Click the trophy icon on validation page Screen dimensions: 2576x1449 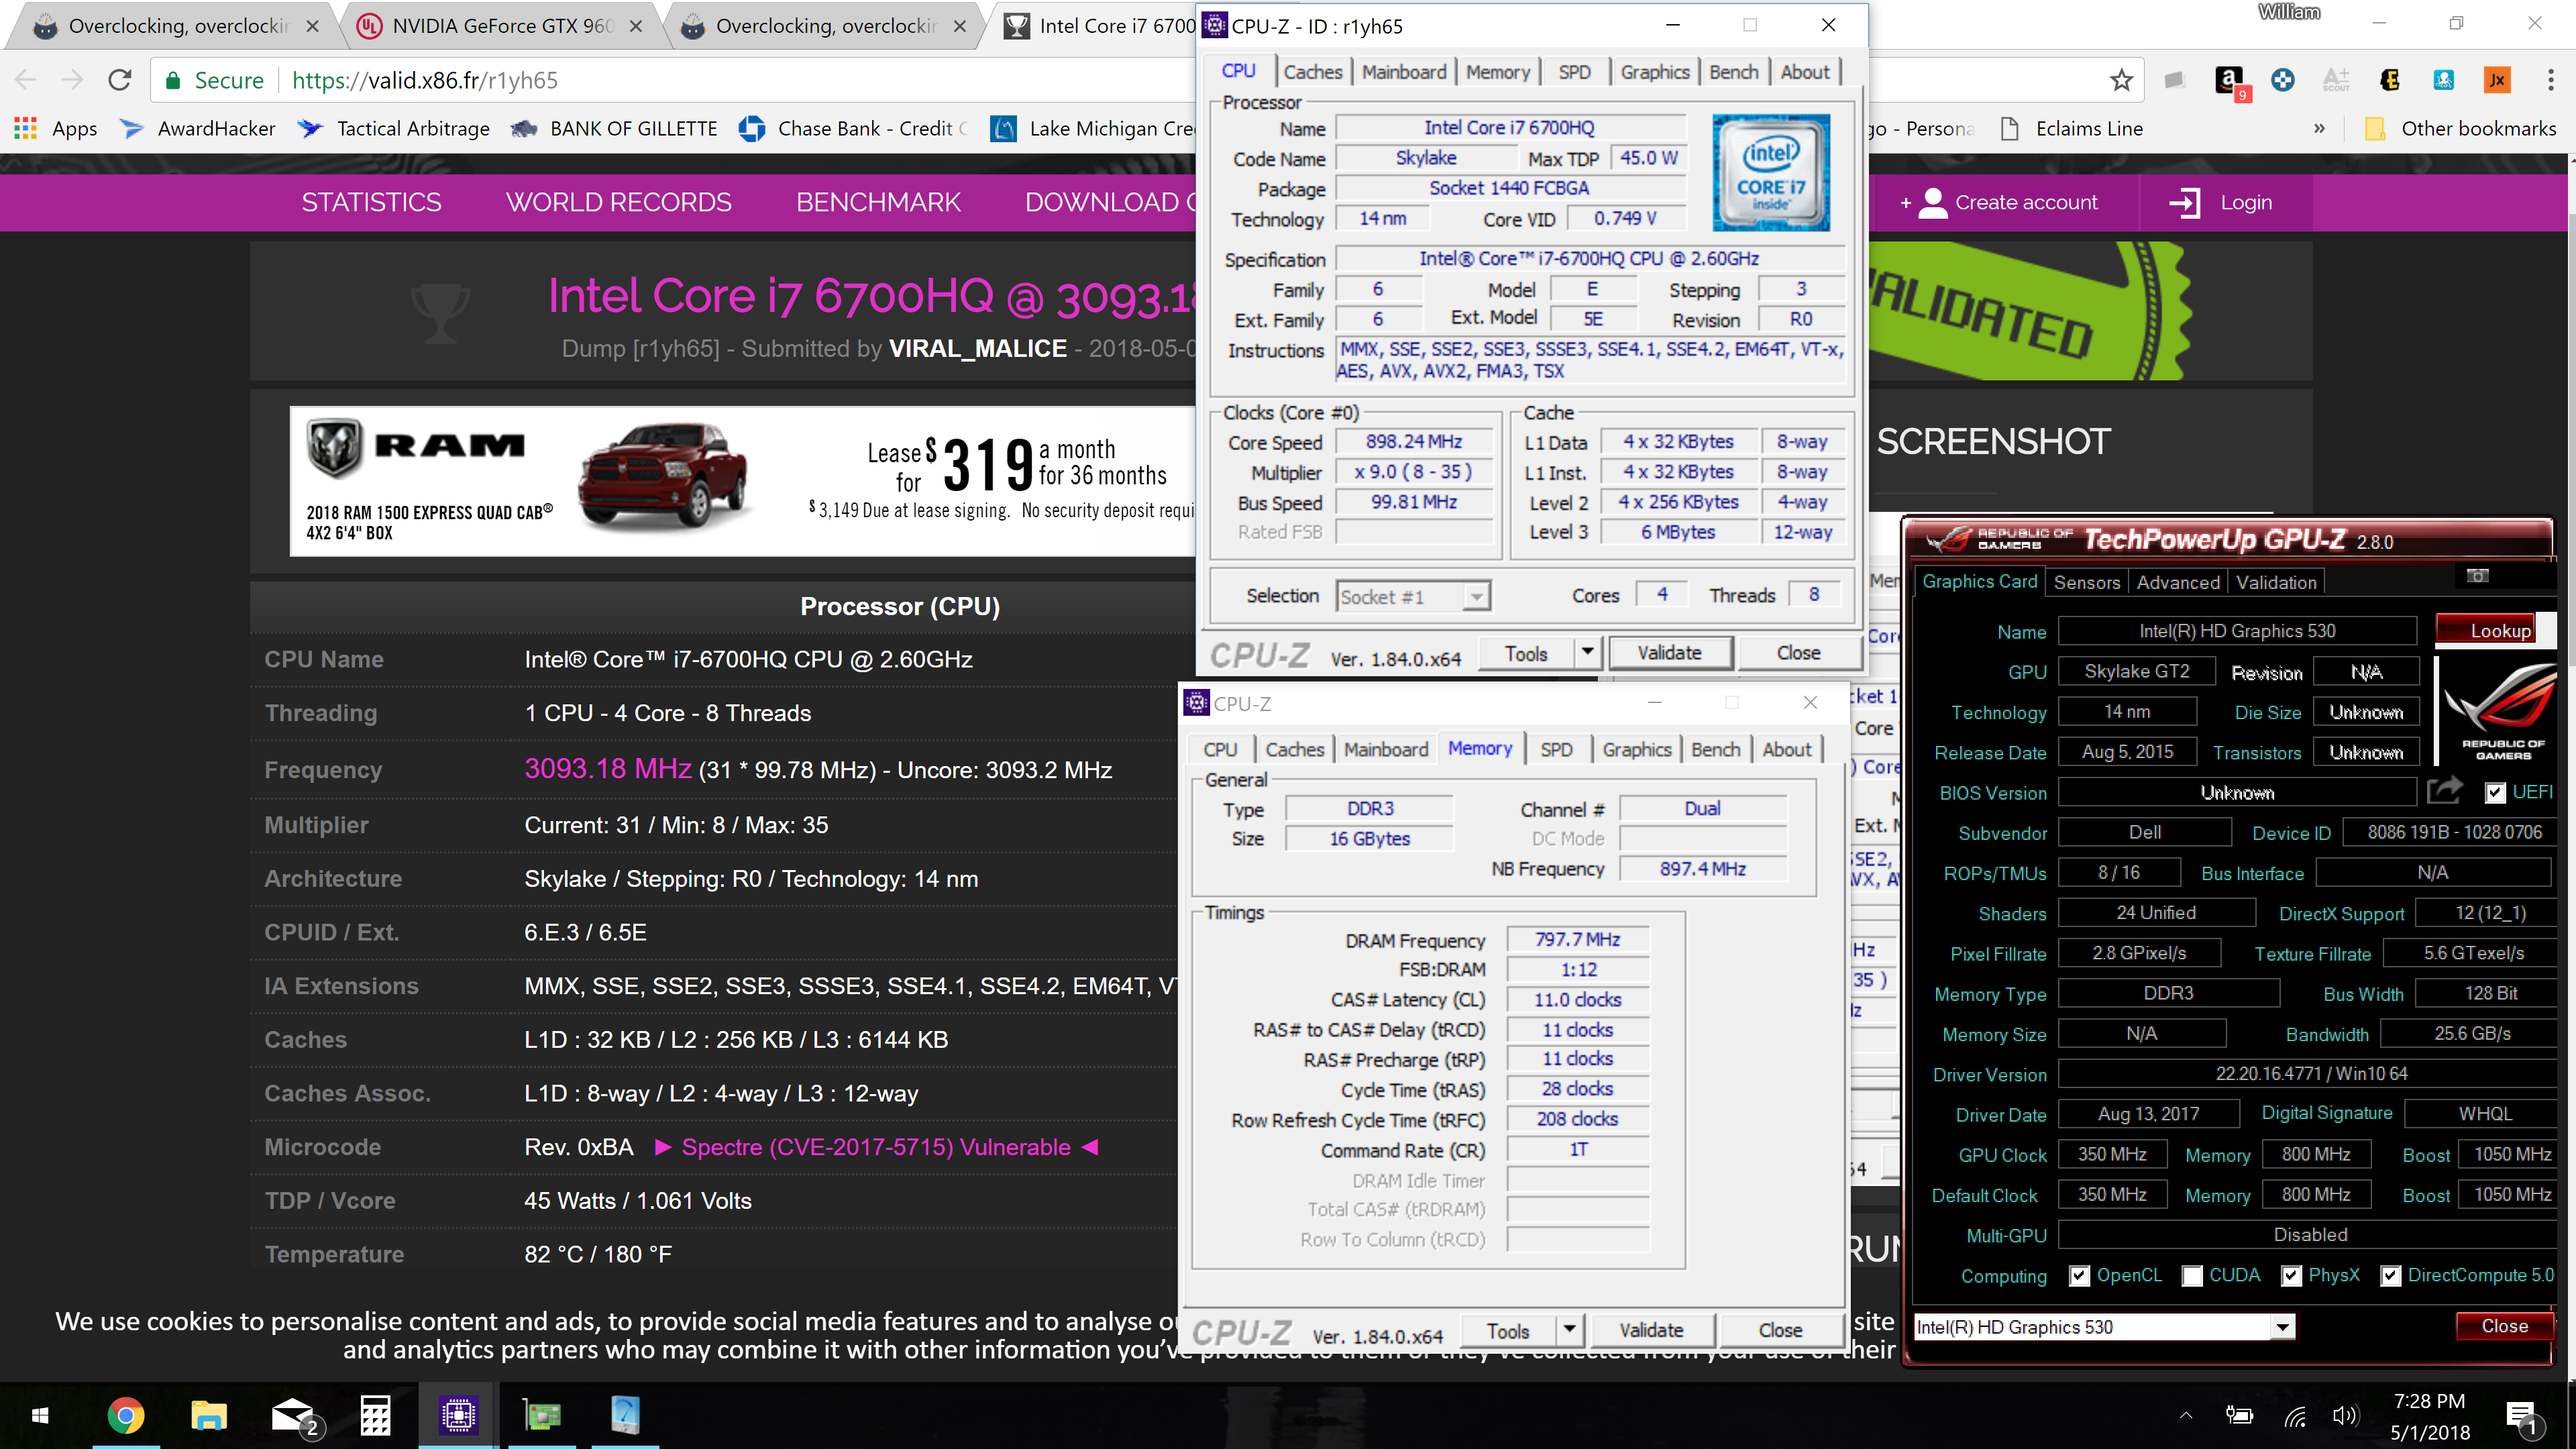pyautogui.click(x=441, y=313)
